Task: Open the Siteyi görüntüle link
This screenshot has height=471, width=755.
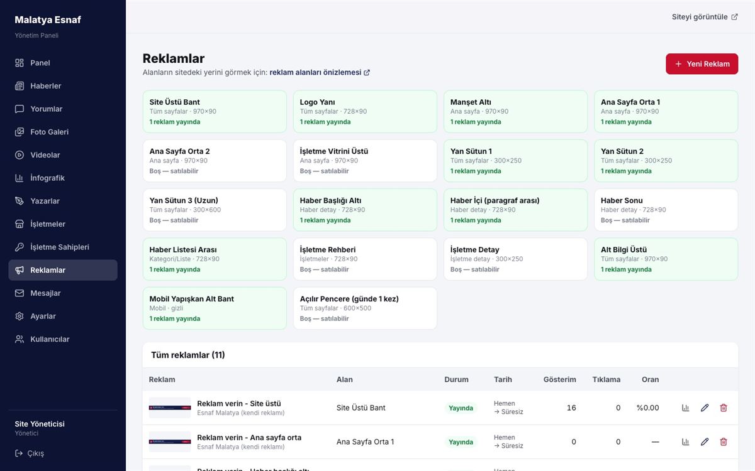Action: point(705,17)
